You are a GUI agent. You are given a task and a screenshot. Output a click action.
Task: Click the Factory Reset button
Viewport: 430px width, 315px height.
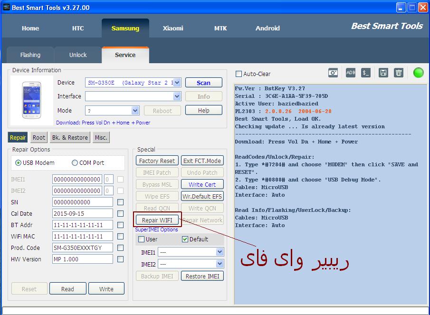(157, 161)
